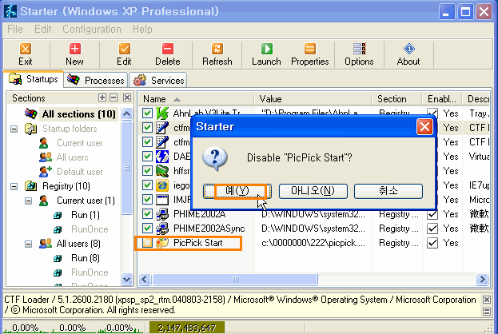This screenshot has height=334, width=498.
Task: Click the list's scroll right arrow
Action: click(483, 280)
